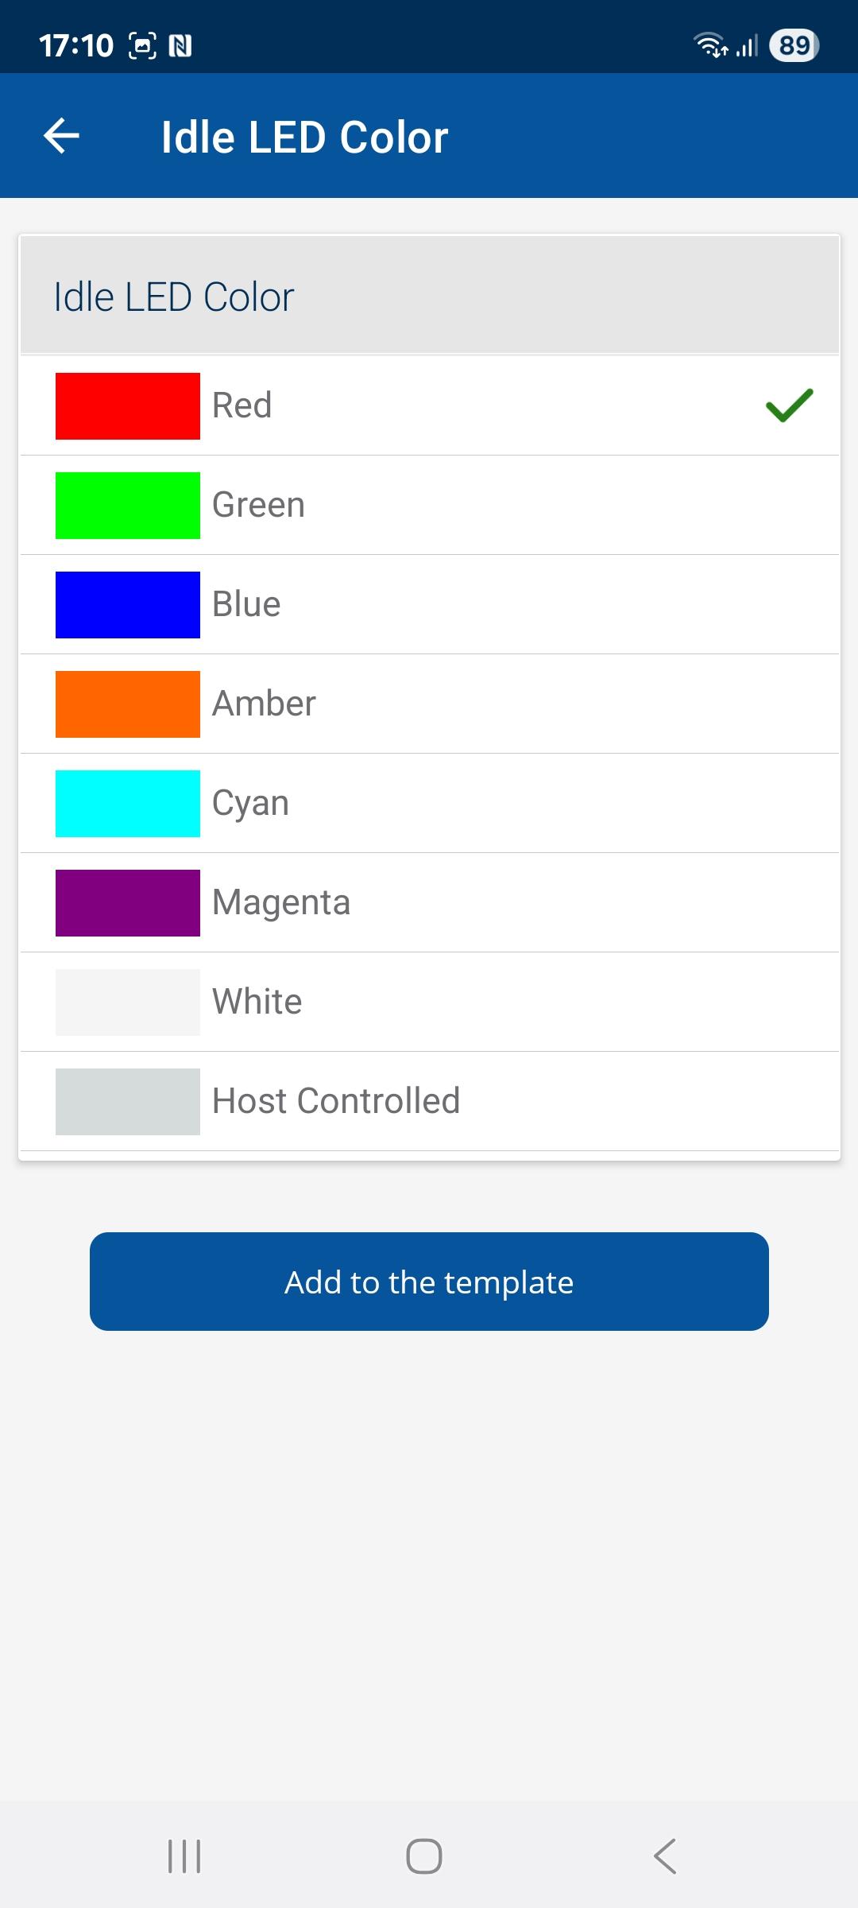Tap the Wi-Fi signal icon
The height and width of the screenshot is (1908, 858).
[x=710, y=45]
